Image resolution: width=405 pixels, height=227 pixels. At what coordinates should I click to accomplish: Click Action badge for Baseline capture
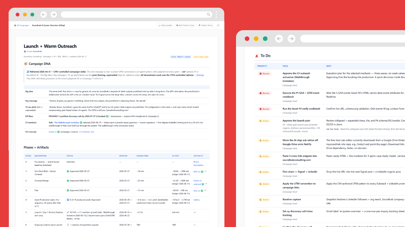tap(264, 200)
